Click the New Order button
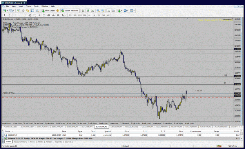The image size is (245, 149). point(48,11)
